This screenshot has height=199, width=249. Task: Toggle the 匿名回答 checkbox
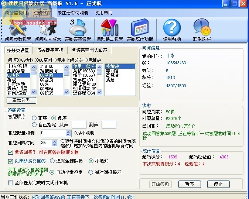(10, 152)
